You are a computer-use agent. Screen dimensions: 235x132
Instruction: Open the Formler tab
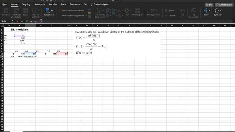[53, 4]
